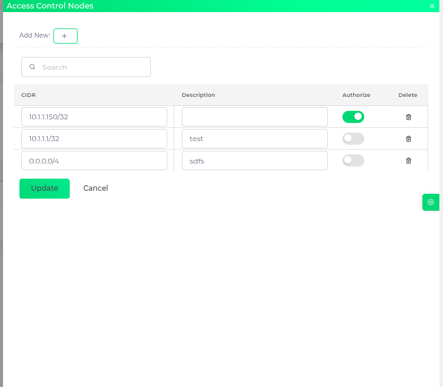Click the green Update button
Viewport: 443px width, 387px height.
44,188
